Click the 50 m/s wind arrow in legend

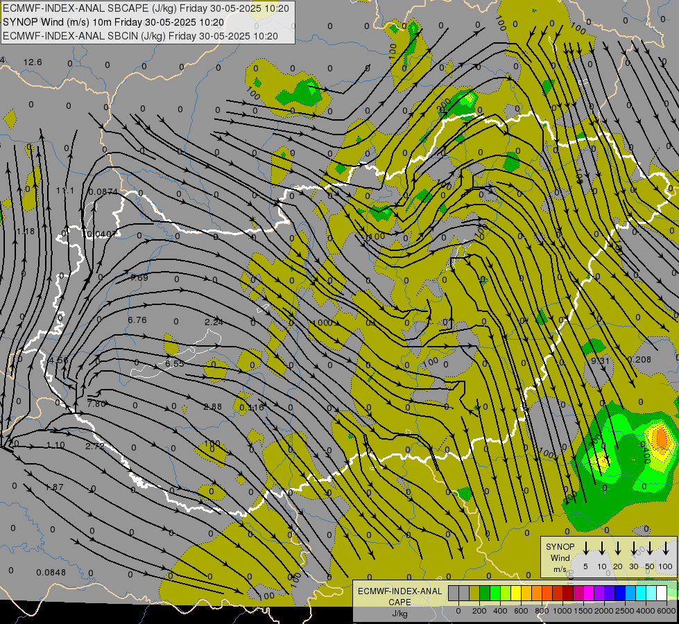coord(650,548)
